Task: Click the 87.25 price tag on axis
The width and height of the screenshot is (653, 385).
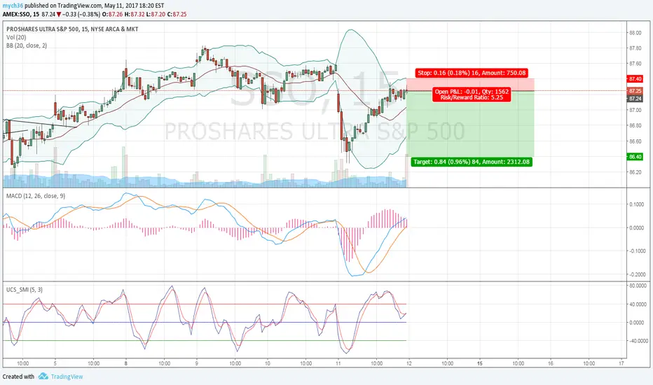Action: tap(635, 91)
